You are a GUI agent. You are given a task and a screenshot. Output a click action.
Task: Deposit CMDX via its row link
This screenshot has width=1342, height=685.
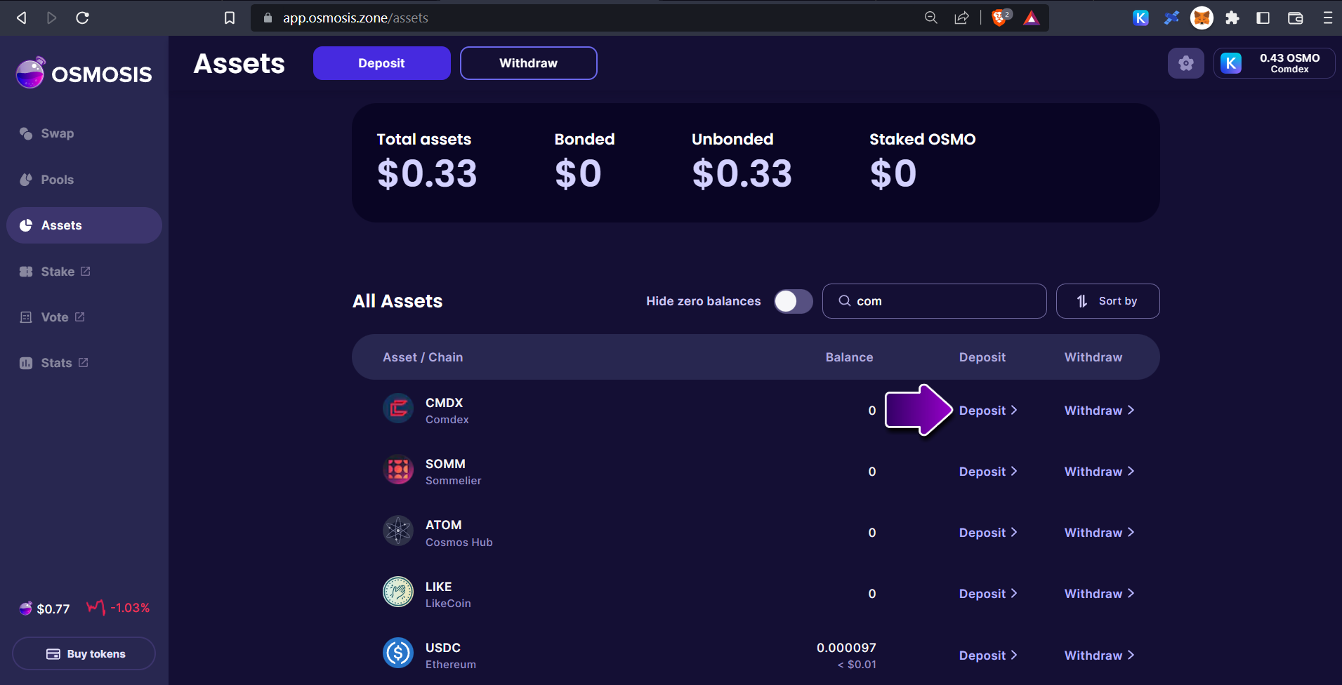(x=988, y=411)
